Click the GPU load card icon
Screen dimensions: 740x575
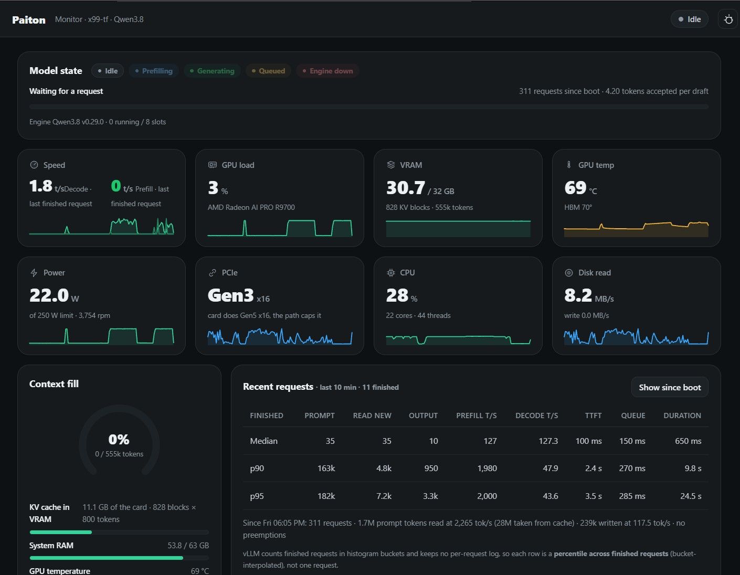point(213,165)
